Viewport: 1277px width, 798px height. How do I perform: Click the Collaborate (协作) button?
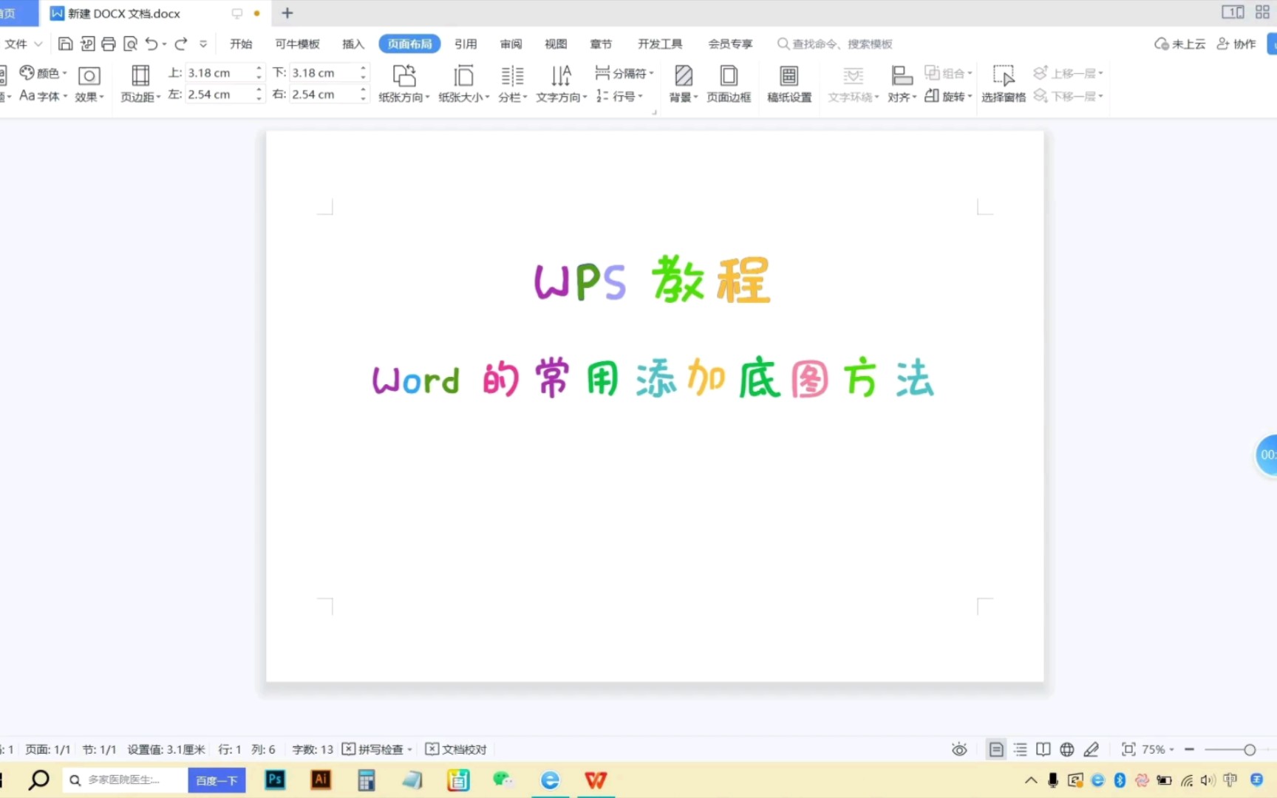1236,44
